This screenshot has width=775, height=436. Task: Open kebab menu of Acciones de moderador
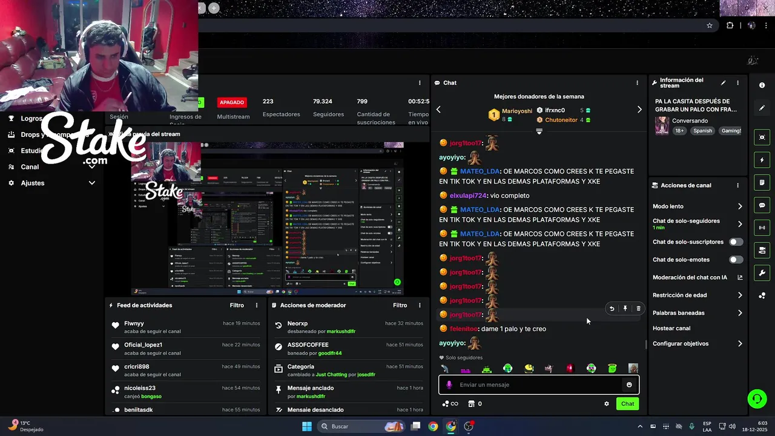click(420, 305)
